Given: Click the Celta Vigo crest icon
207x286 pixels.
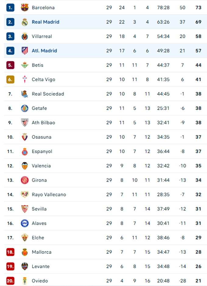Looking at the screenshot, I should pyautogui.click(x=25, y=79).
